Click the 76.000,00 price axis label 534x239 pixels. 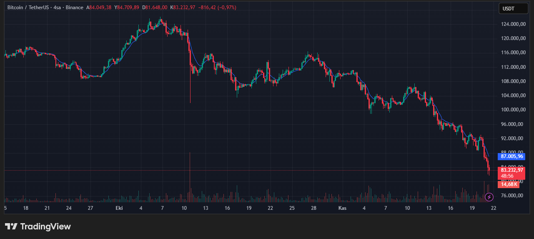[x=512, y=195]
